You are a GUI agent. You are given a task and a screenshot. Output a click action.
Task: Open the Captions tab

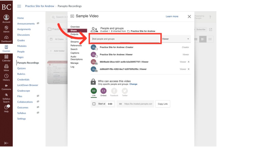[x=75, y=53]
